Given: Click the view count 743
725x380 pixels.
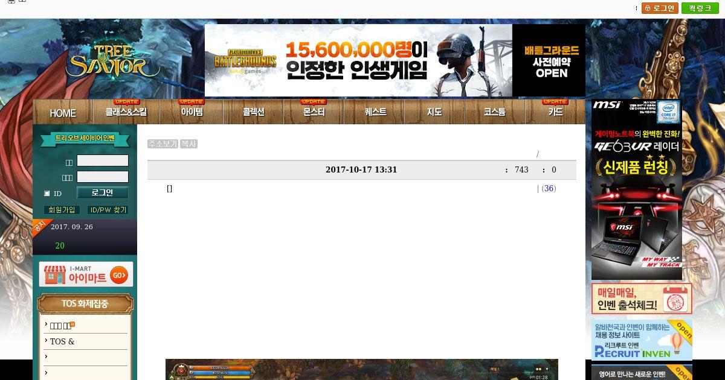Looking at the screenshot, I should point(521,170).
